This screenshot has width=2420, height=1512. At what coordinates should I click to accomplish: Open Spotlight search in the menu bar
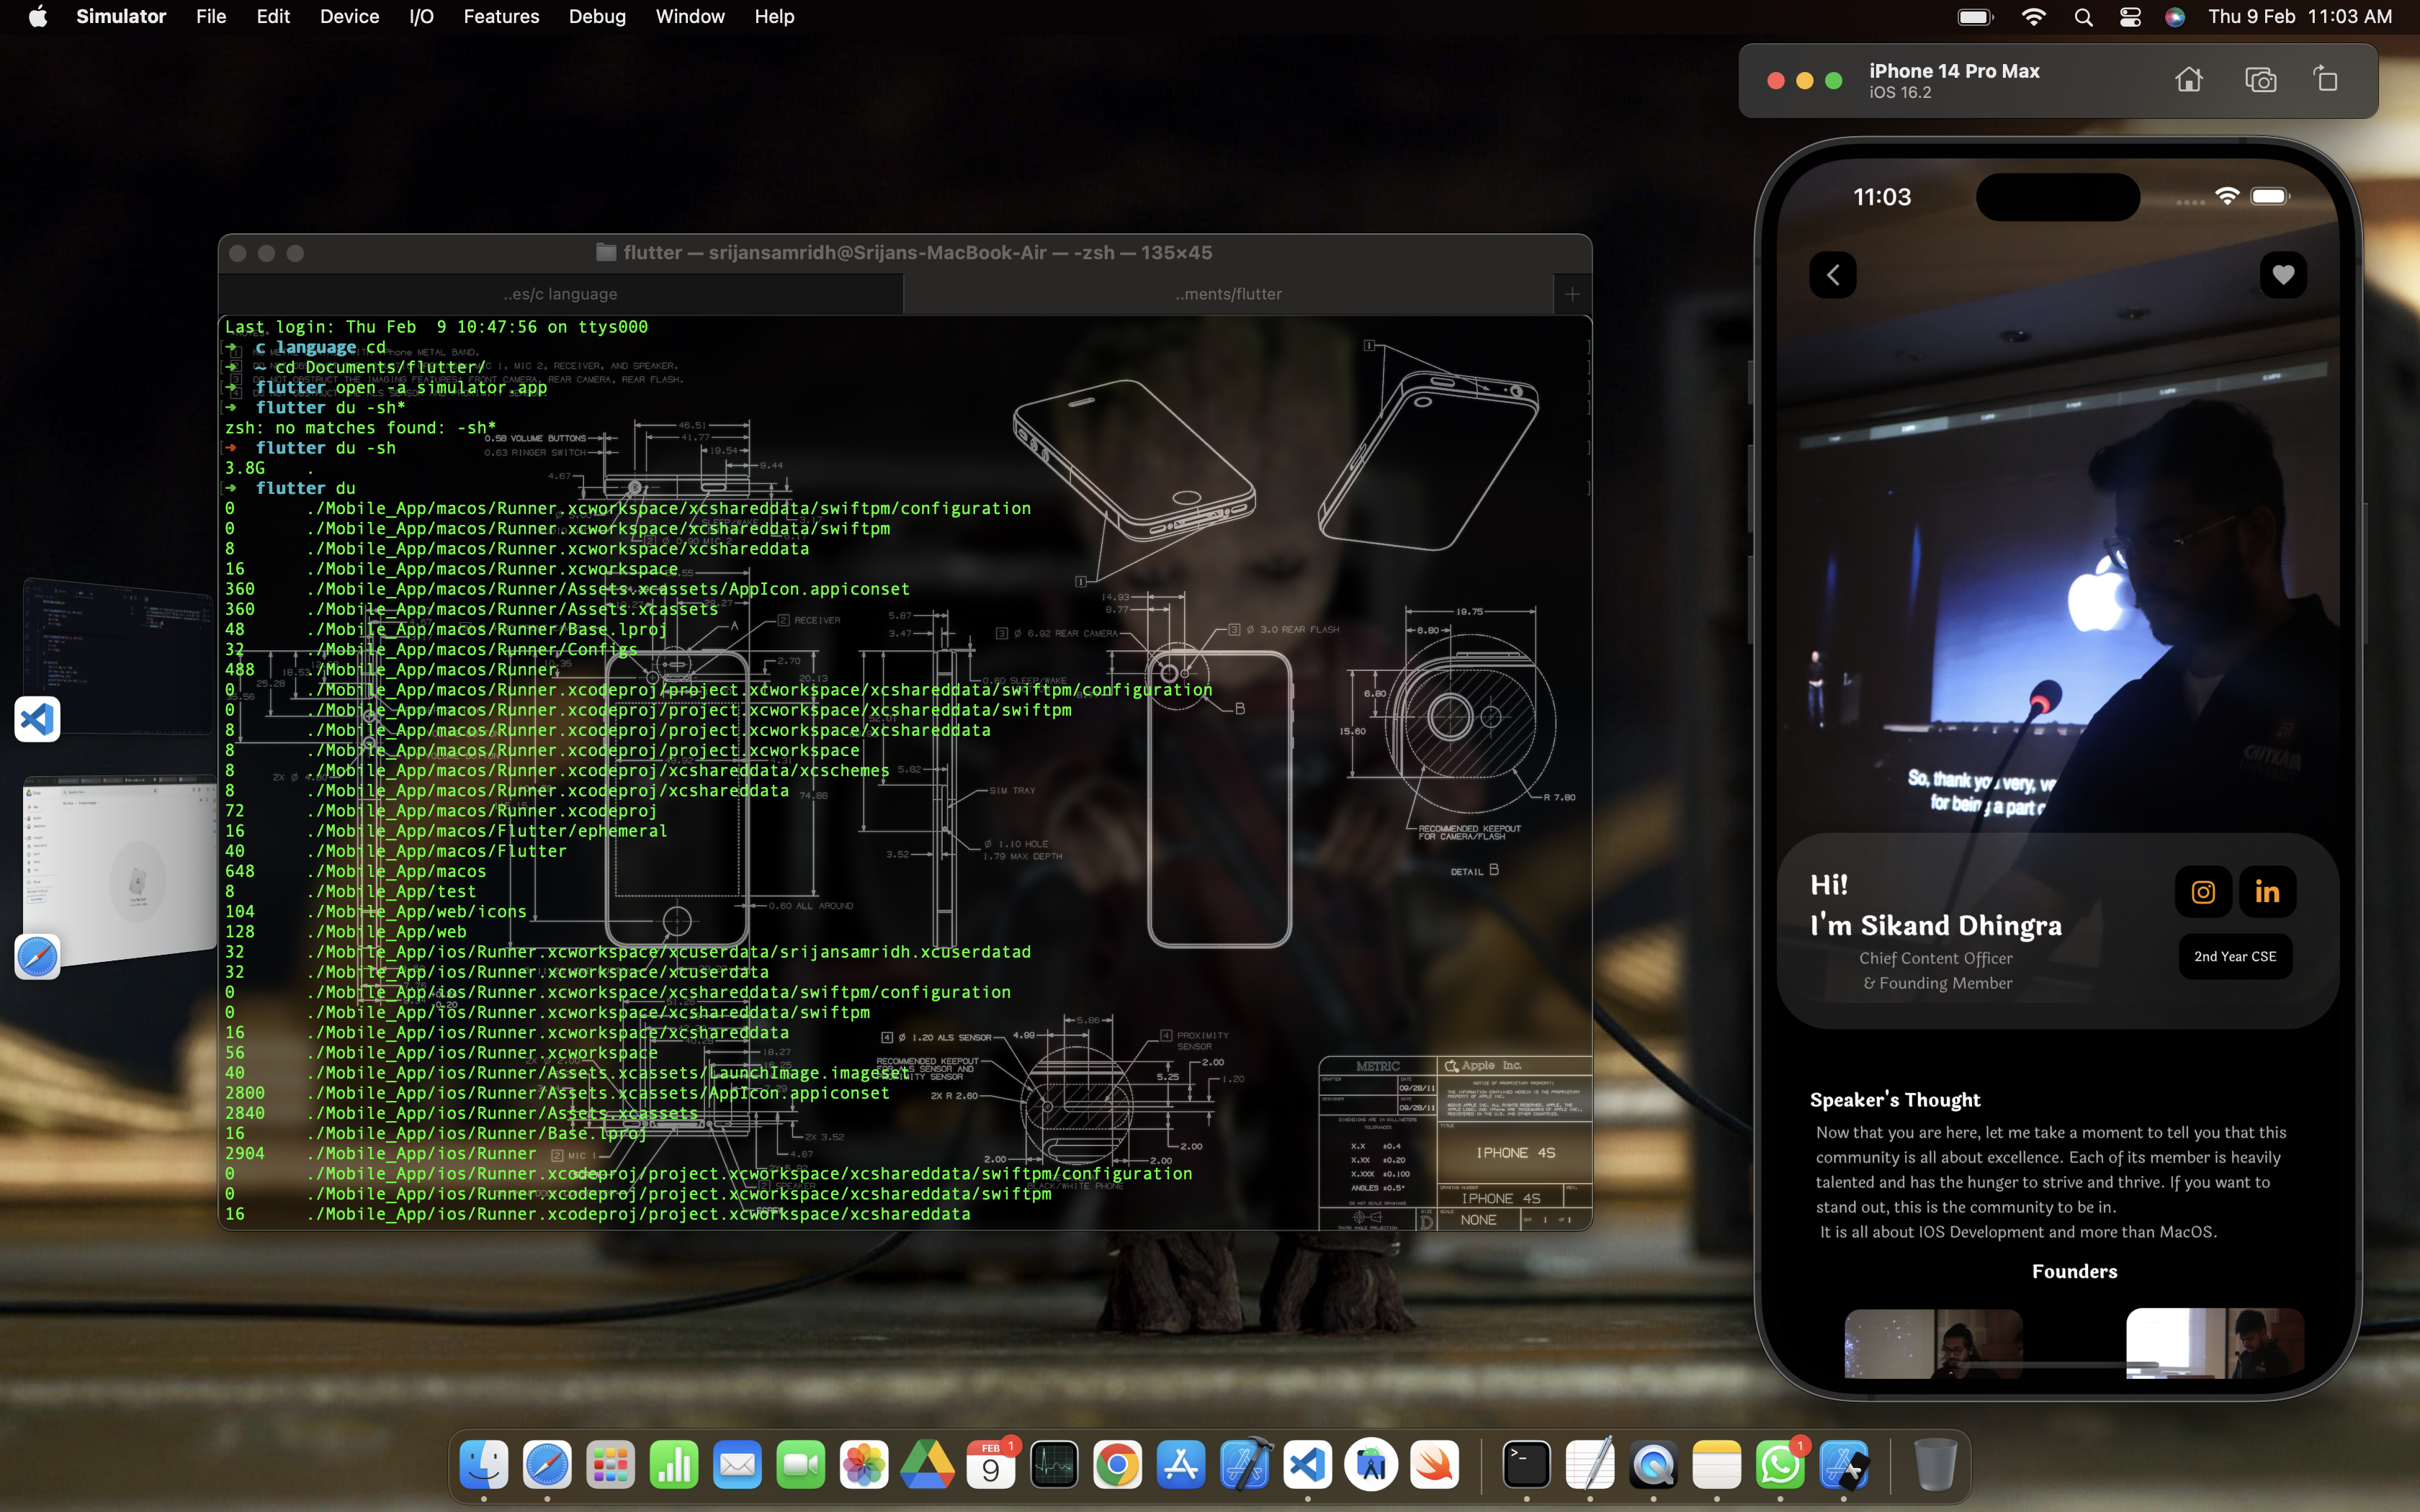[2083, 17]
